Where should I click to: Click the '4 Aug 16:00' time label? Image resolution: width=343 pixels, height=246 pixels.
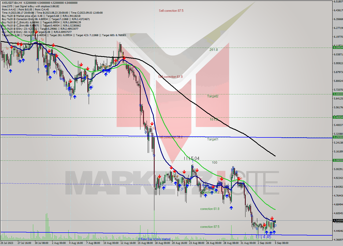point(76,243)
